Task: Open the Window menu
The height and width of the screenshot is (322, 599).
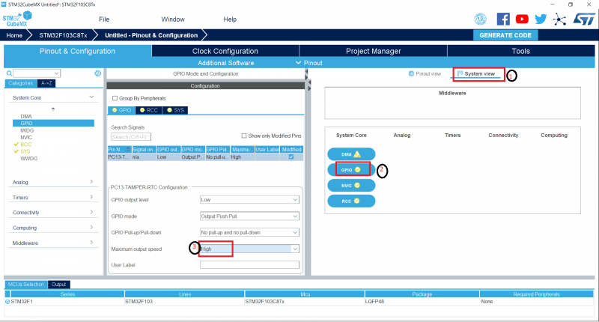Action: tap(173, 19)
